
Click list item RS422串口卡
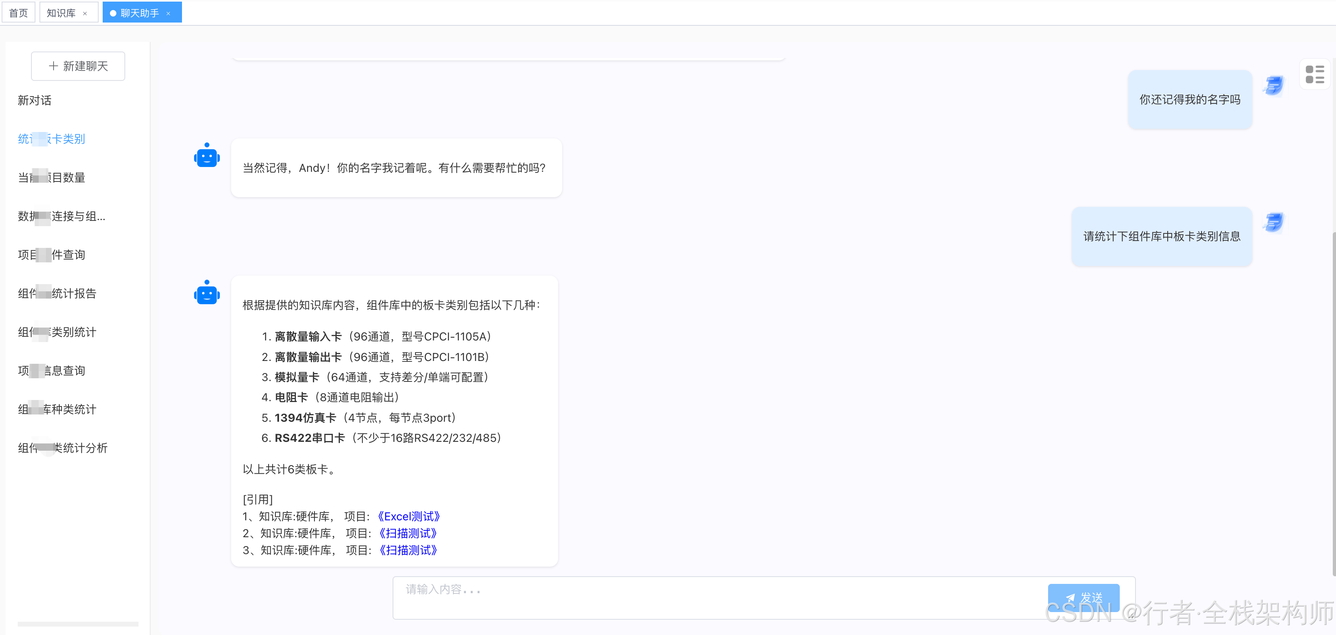tap(382, 437)
